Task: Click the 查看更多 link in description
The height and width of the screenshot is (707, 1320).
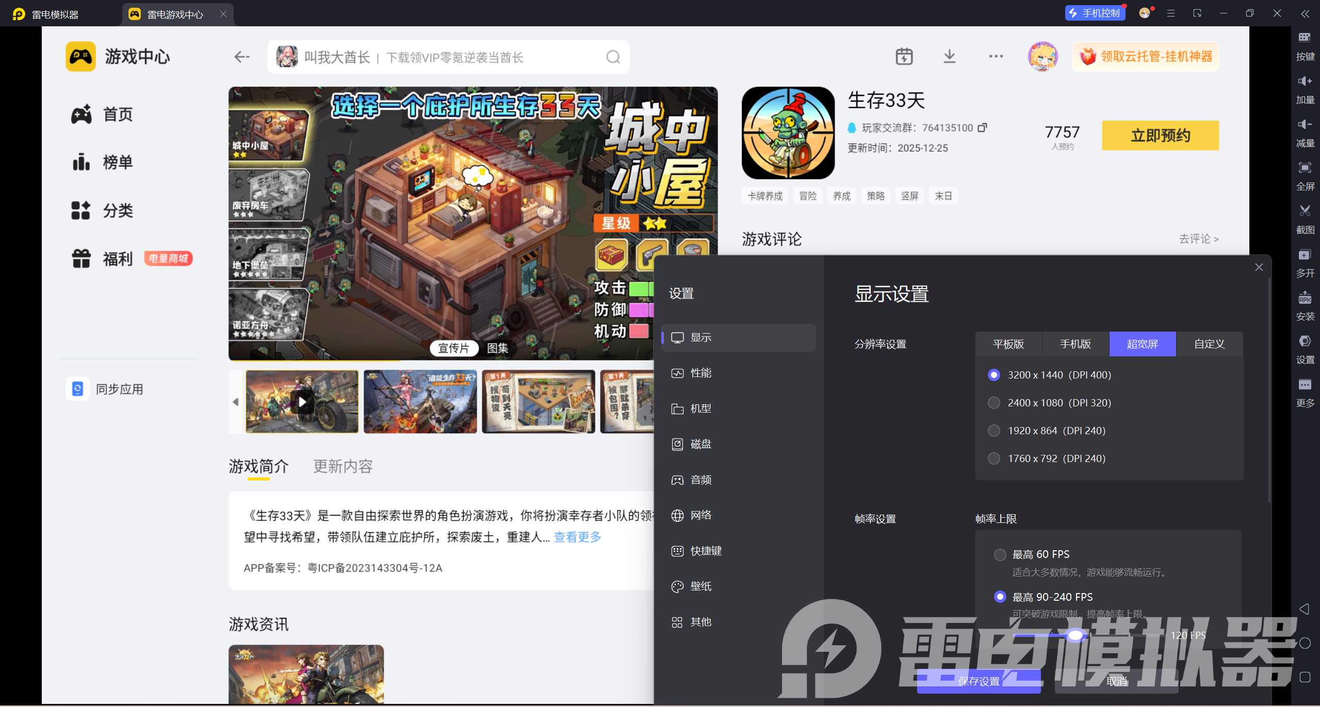Action: coord(577,537)
